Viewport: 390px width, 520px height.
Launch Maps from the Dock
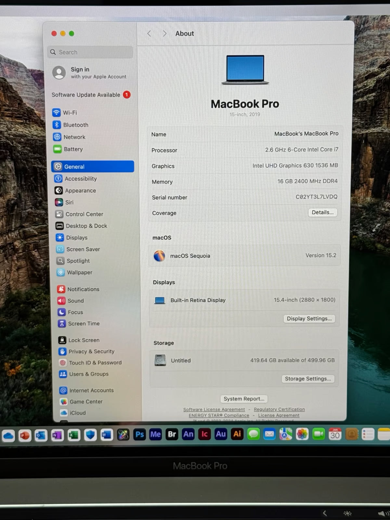(286, 434)
